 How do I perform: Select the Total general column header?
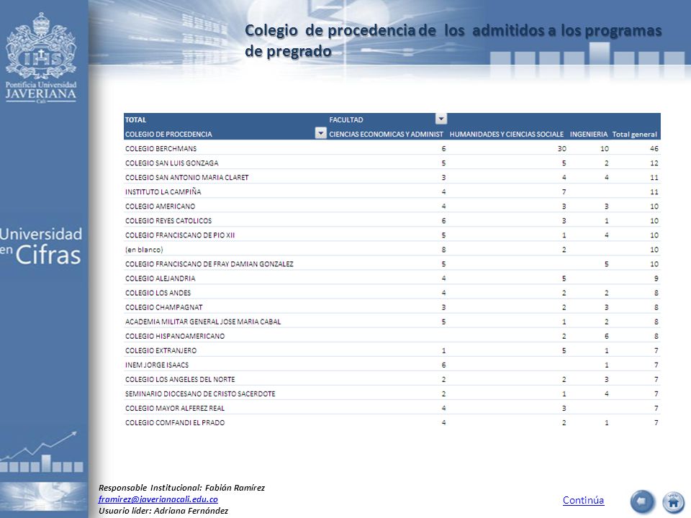tap(635, 135)
